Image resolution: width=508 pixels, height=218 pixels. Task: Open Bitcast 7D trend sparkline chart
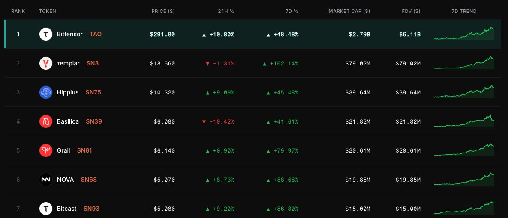click(464, 208)
